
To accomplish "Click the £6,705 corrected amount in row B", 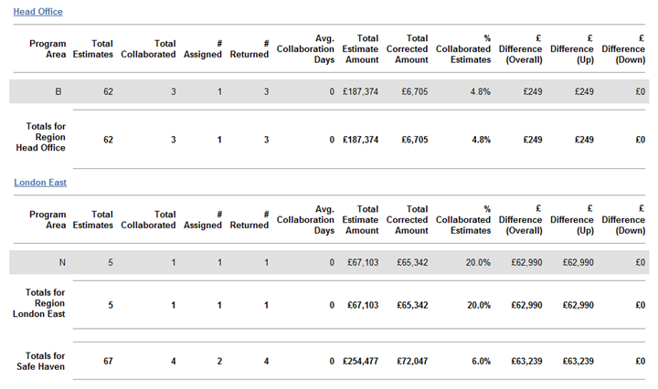I will (412, 91).
